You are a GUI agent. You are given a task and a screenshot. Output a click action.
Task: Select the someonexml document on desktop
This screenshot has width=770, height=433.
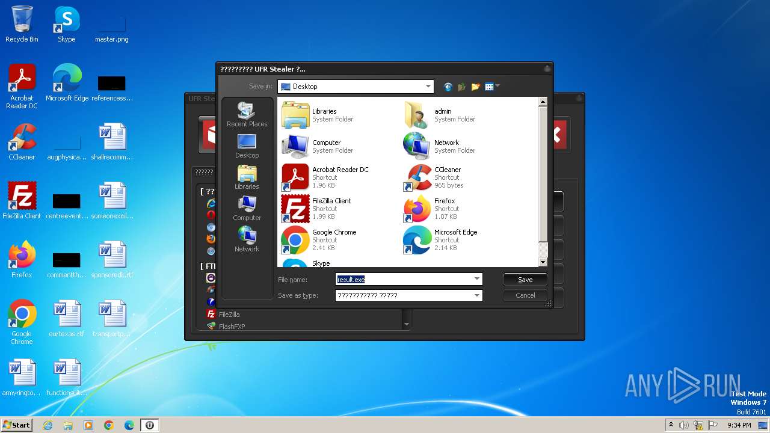[x=112, y=201]
